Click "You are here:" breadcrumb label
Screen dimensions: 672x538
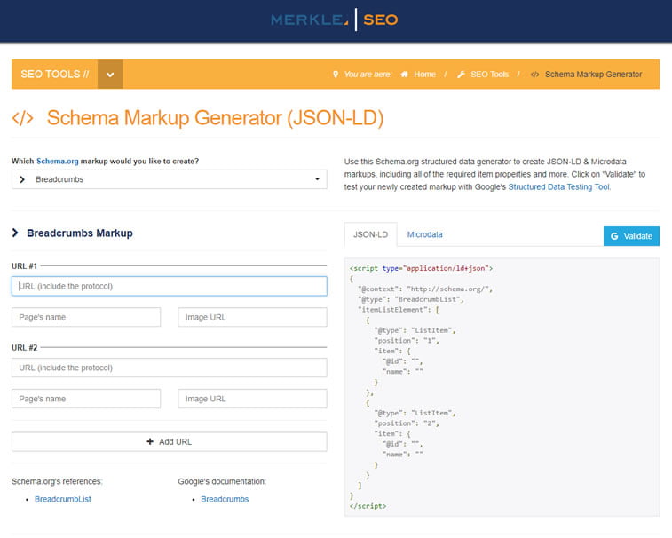pos(368,75)
